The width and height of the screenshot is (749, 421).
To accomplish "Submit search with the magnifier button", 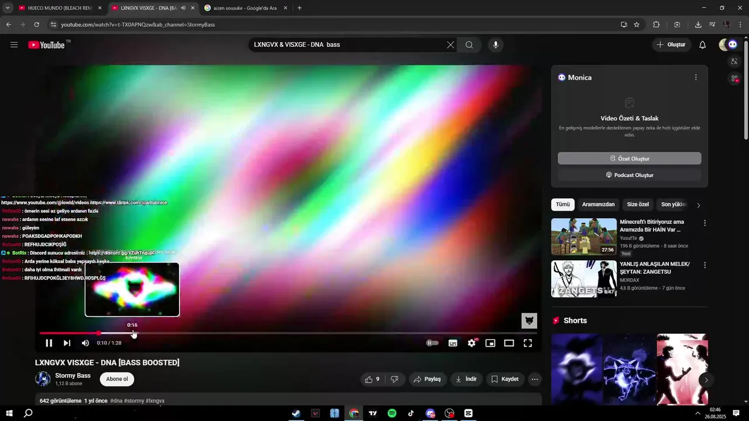I will point(469,45).
